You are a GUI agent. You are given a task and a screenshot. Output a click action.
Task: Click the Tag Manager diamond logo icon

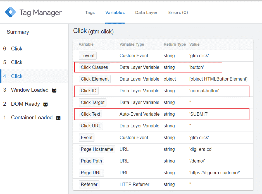tap(10, 12)
